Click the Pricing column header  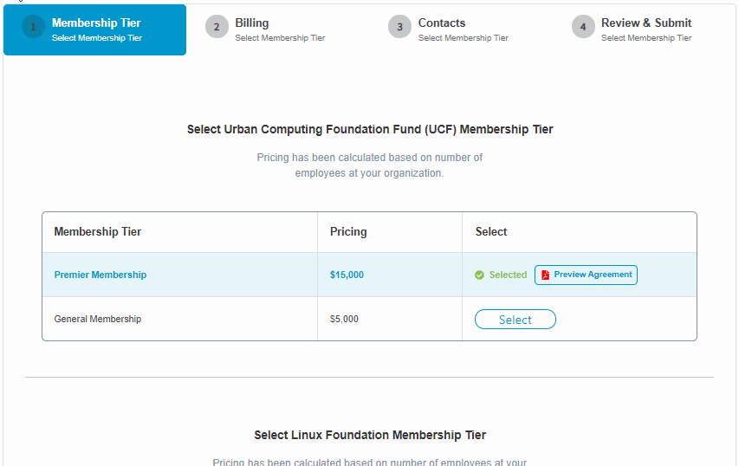click(x=348, y=232)
